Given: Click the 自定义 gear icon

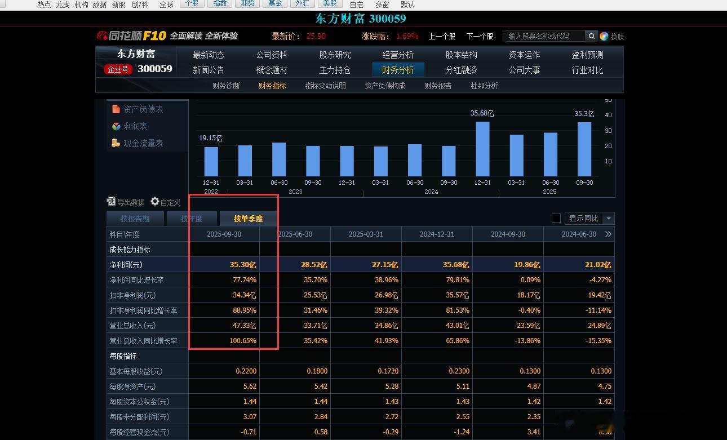Looking at the screenshot, I should [x=155, y=201].
